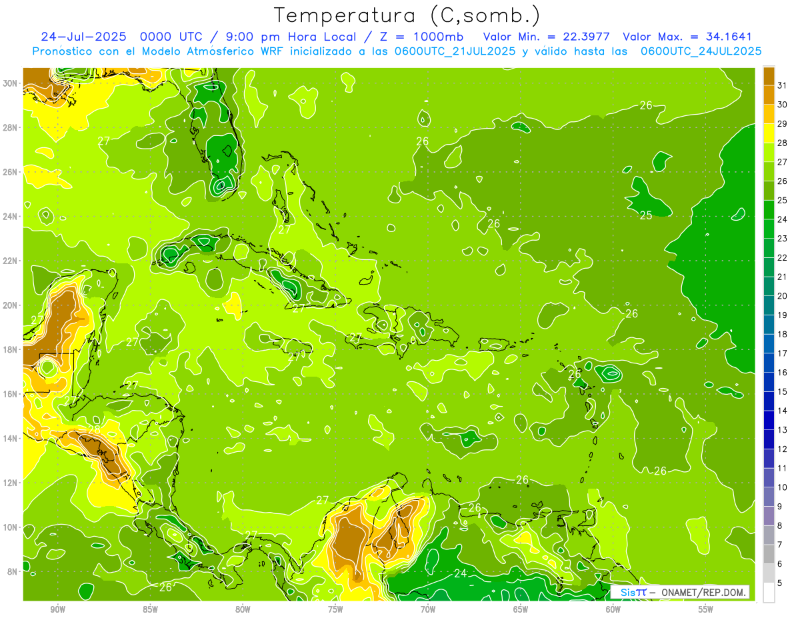Pick legend color band between 27 and 28
Viewport: 800px width, 618px height.
coord(769,152)
